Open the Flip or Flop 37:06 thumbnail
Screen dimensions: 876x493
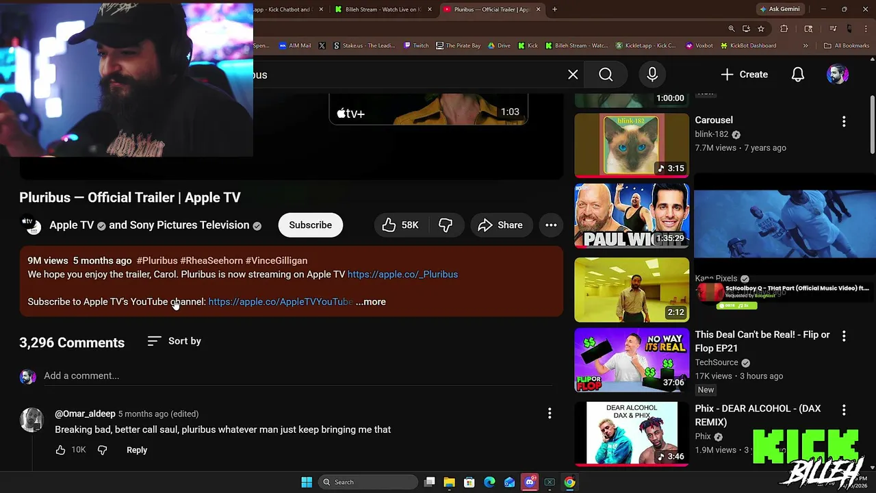coord(632,360)
